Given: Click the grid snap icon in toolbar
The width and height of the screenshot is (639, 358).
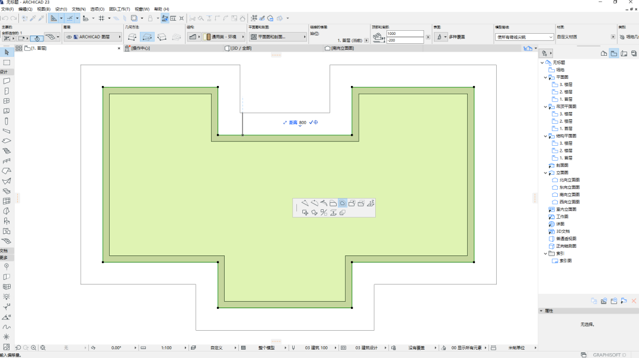Looking at the screenshot, I should click(101, 18).
